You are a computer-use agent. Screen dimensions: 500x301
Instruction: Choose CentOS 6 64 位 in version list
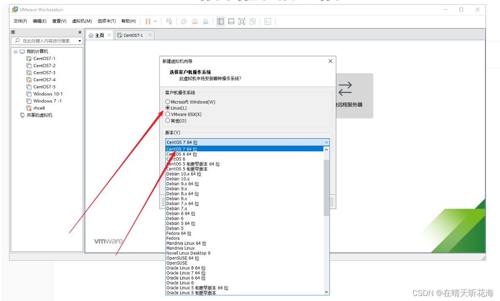[245, 154]
